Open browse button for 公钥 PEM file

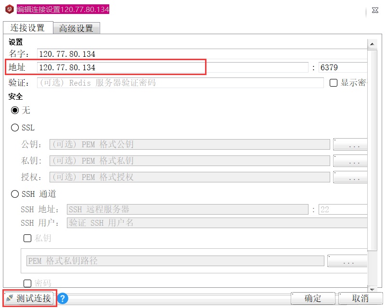(350, 144)
